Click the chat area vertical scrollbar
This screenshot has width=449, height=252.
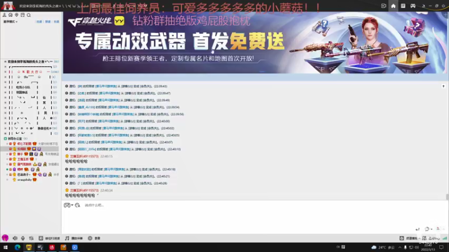[447, 197]
